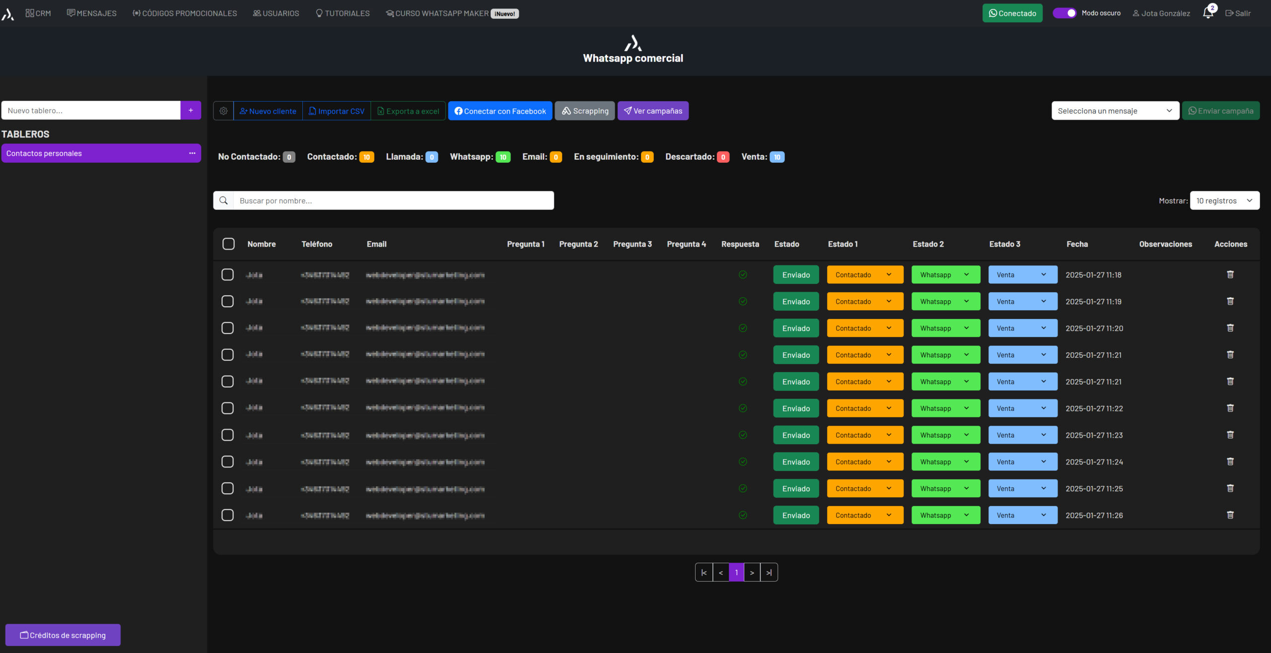Delete the last row with its trash icon
This screenshot has height=653, width=1271.
tap(1230, 515)
